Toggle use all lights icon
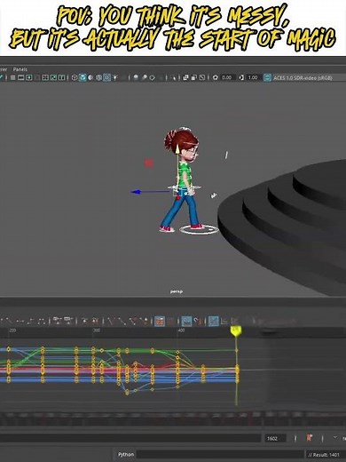The height and width of the screenshot is (462, 346). point(115,77)
